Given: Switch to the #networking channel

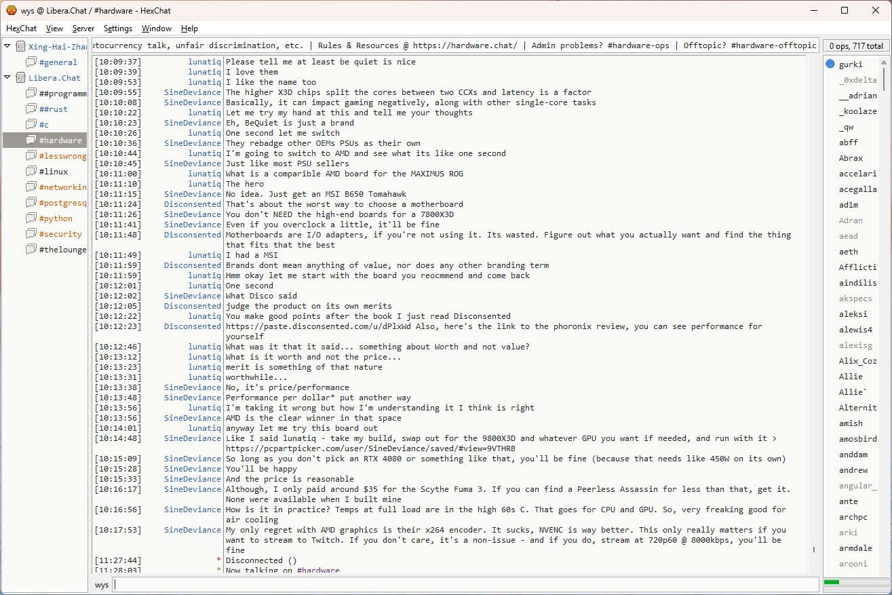Looking at the screenshot, I should click(x=62, y=187).
